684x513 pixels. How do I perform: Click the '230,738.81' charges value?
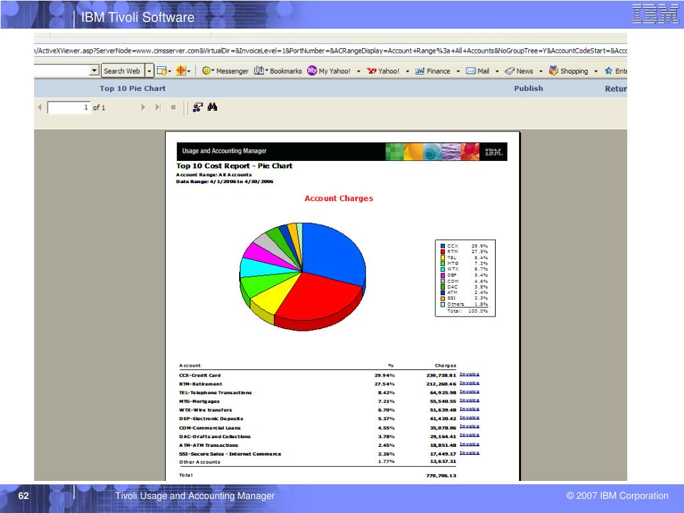pyautogui.click(x=441, y=375)
